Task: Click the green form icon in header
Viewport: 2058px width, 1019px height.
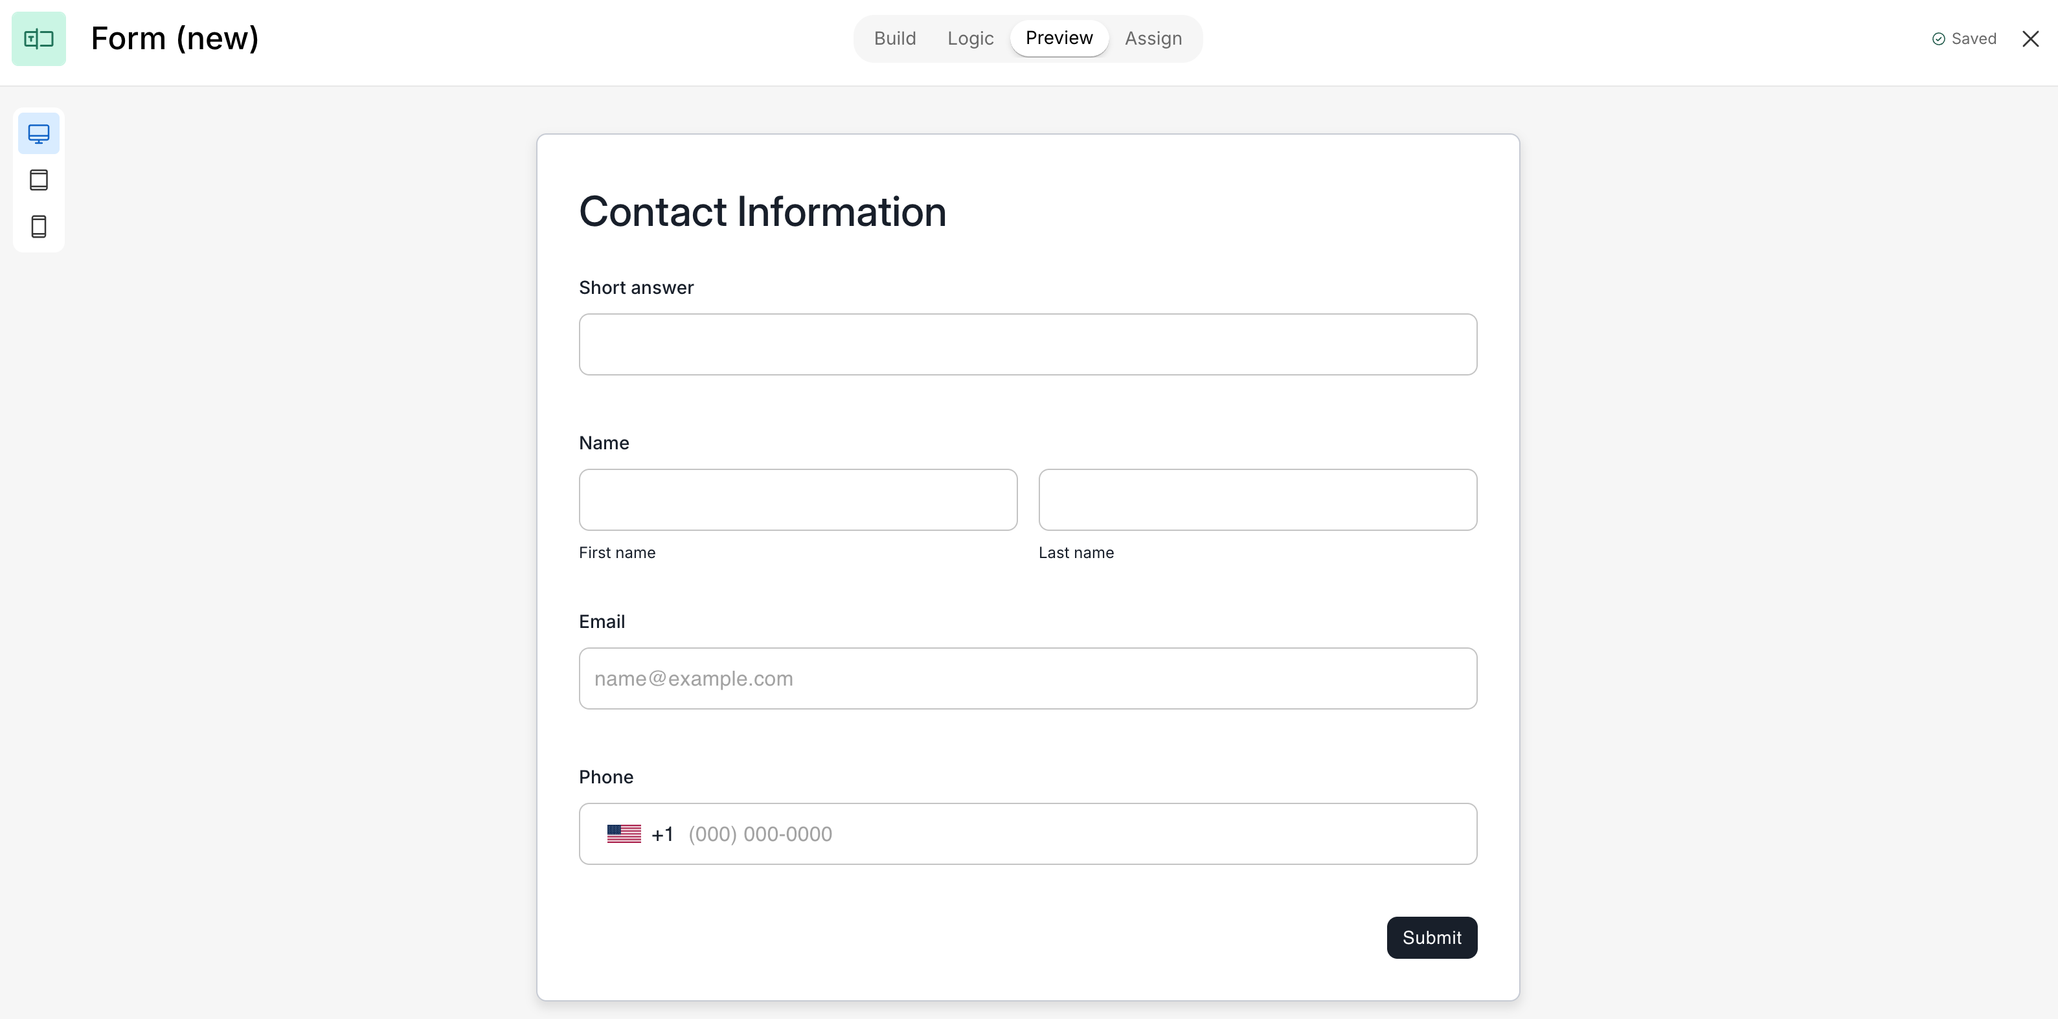Action: (38, 38)
